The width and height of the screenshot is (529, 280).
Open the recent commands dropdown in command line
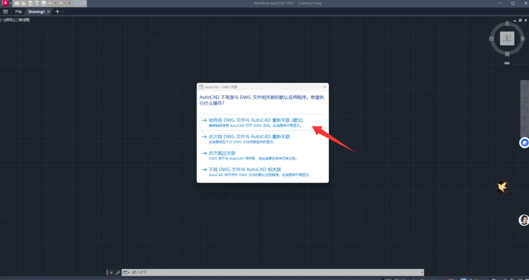click(126, 272)
